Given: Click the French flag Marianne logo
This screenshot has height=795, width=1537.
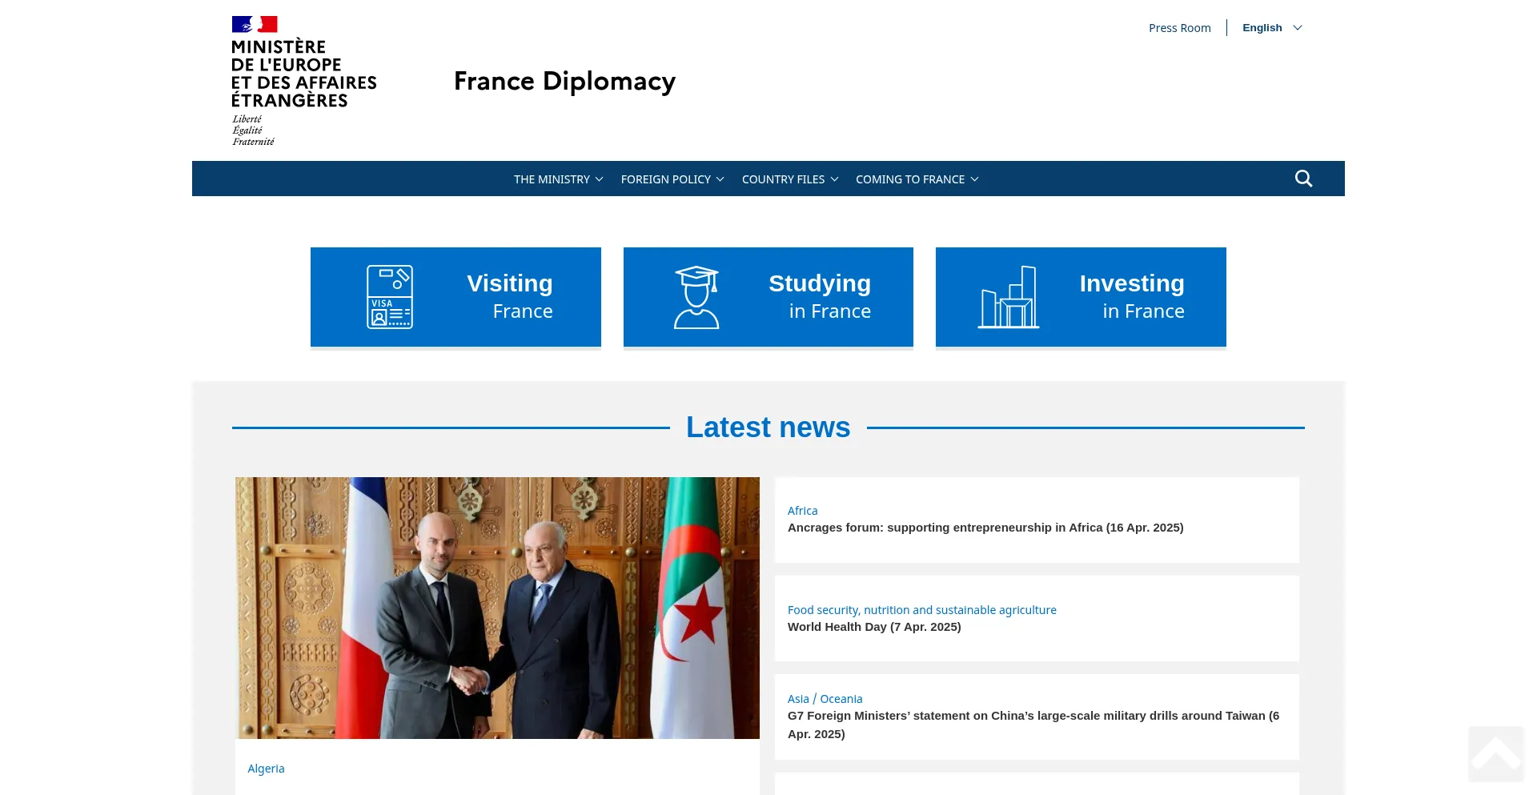Looking at the screenshot, I should tap(255, 24).
